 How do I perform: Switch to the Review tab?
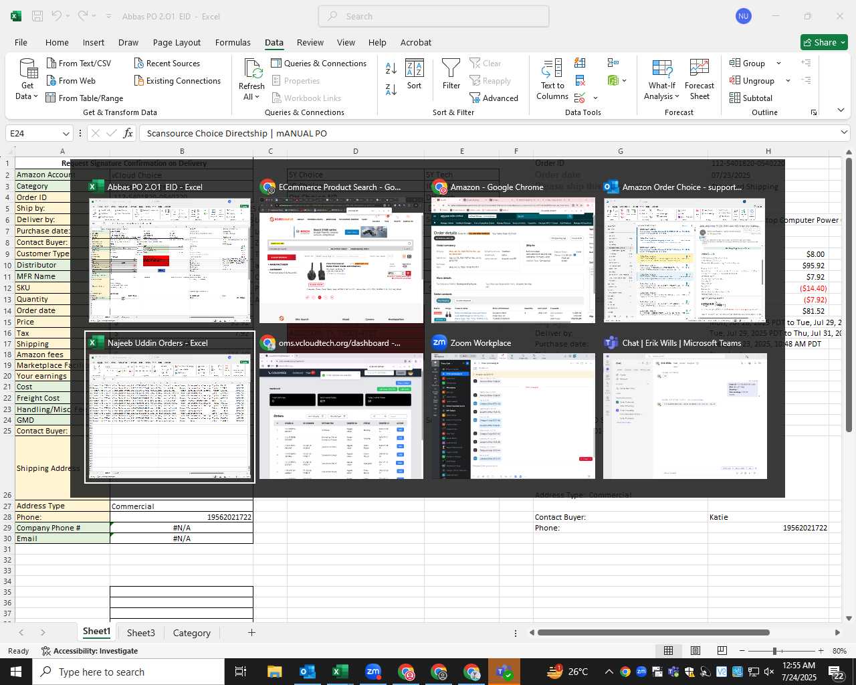310,42
